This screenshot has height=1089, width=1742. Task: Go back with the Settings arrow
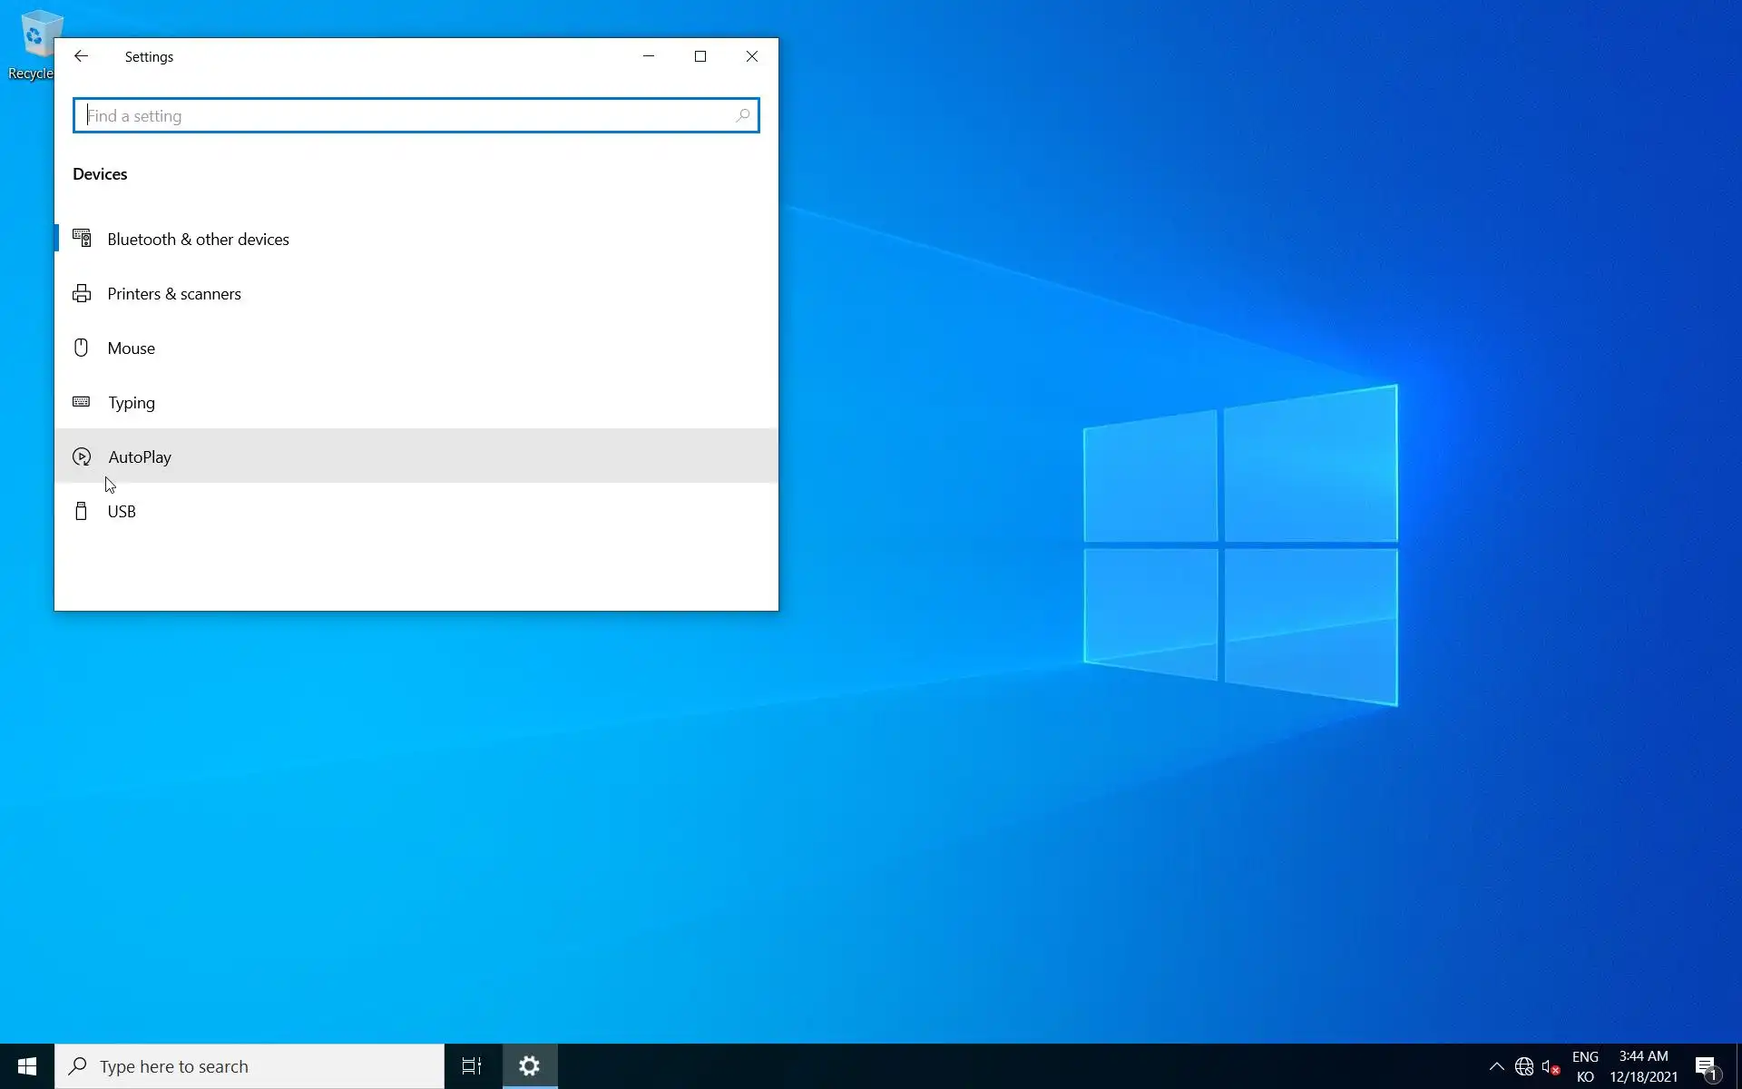tap(81, 56)
